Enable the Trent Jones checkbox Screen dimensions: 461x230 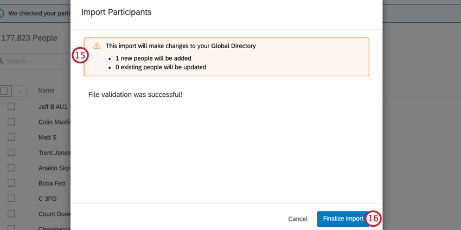[11, 153]
